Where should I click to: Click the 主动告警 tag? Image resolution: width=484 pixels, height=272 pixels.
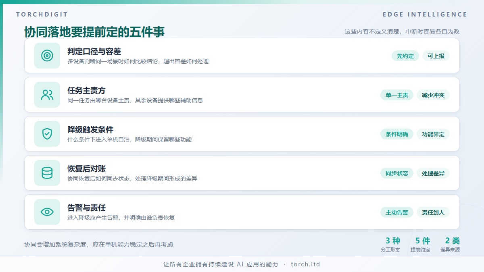[397, 212]
